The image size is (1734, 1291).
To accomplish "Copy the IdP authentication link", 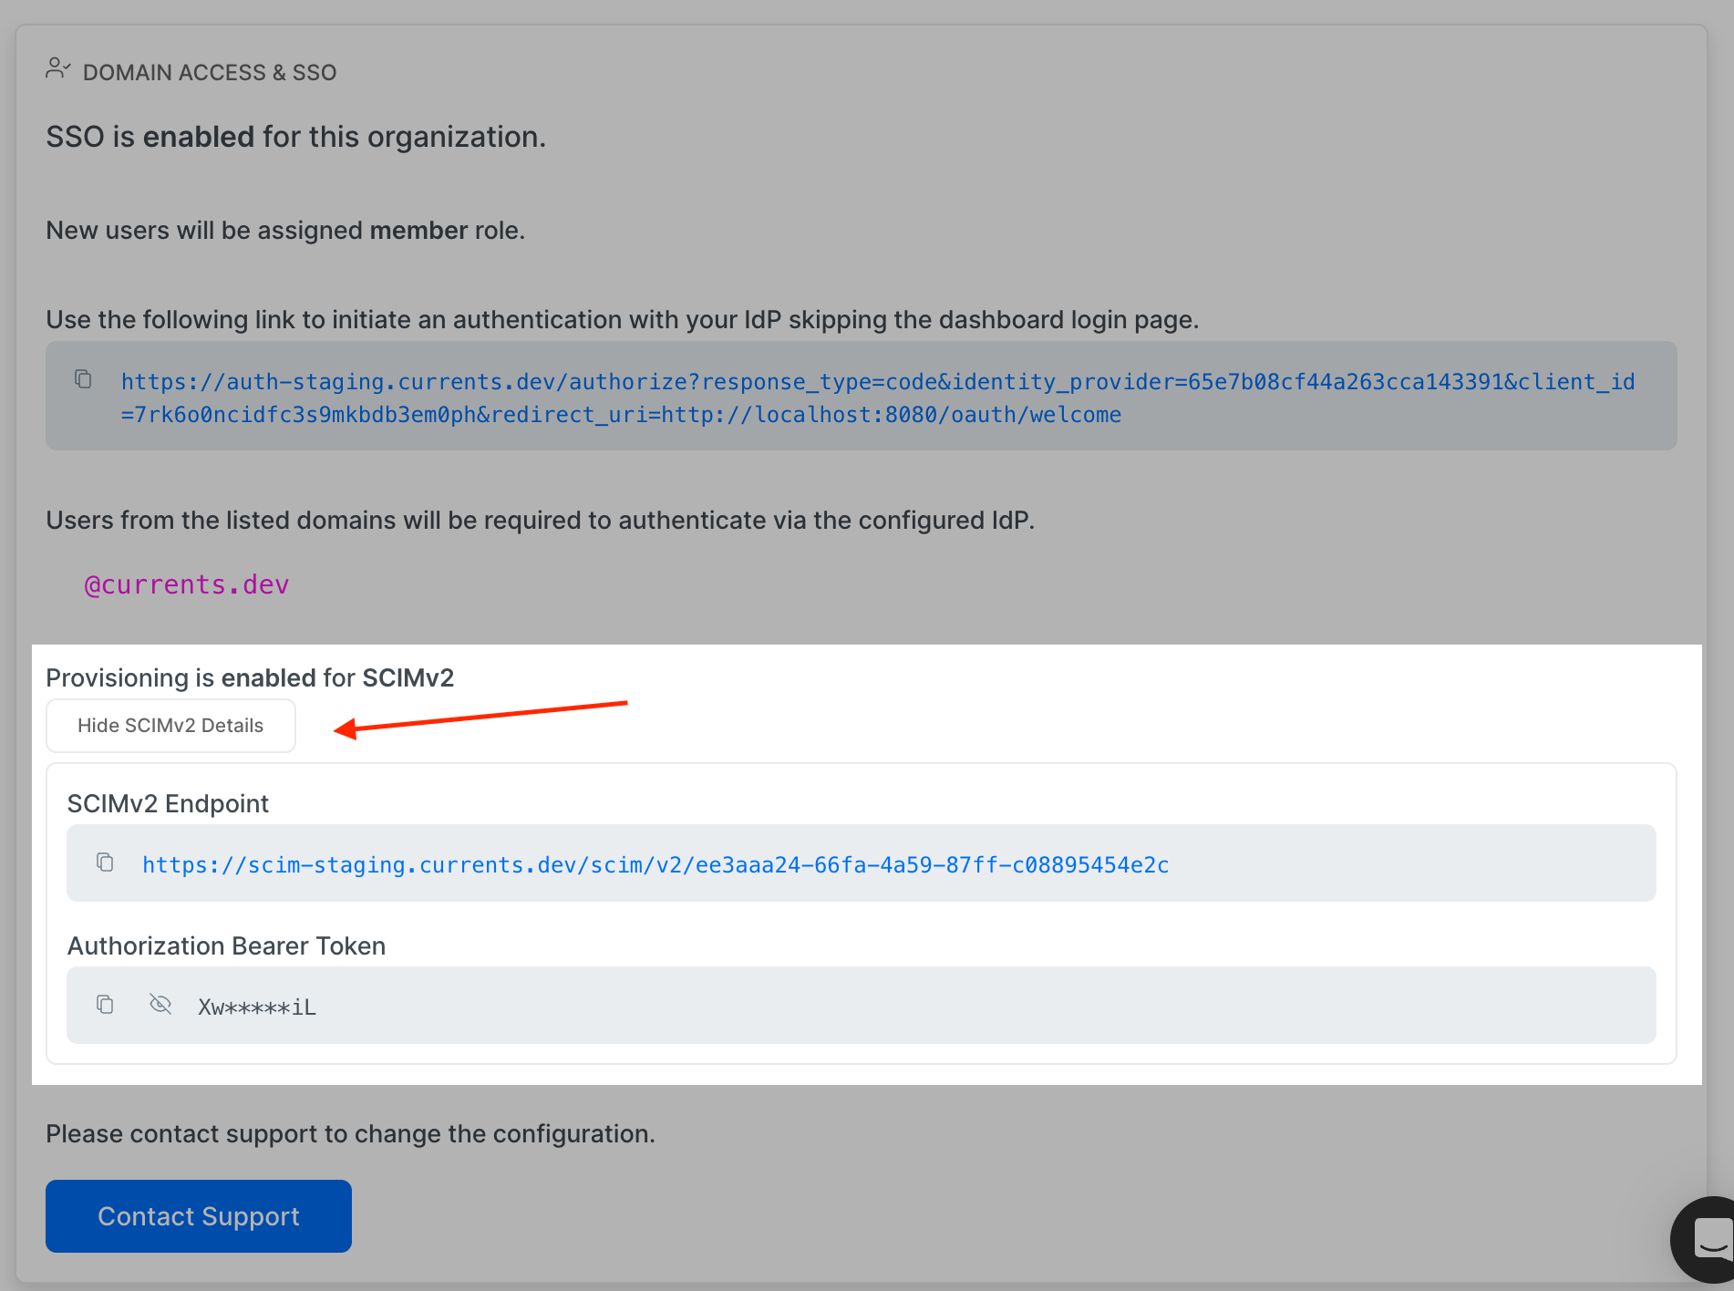I will click(83, 379).
